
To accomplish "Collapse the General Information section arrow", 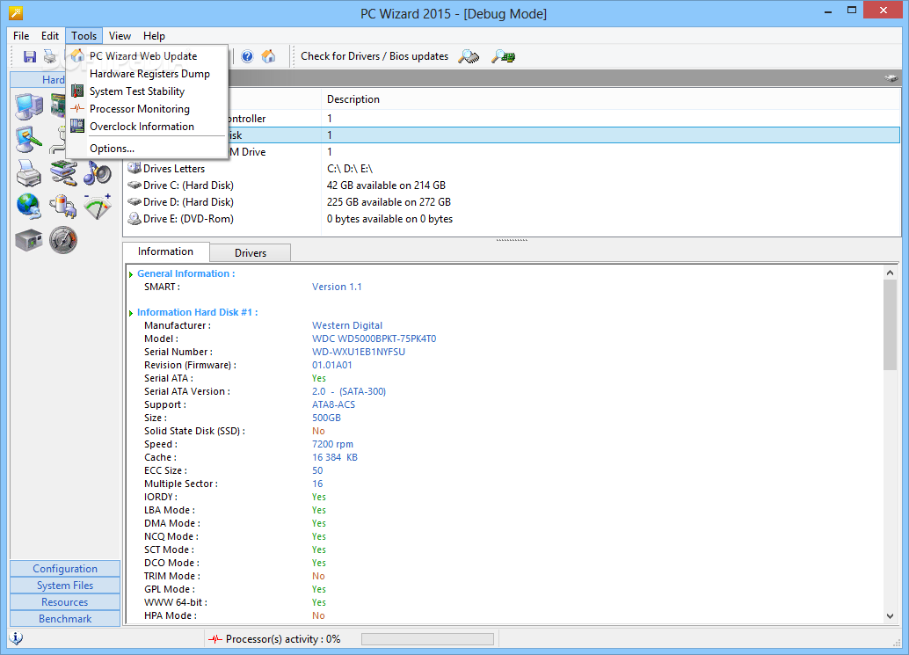I will pyautogui.click(x=131, y=274).
